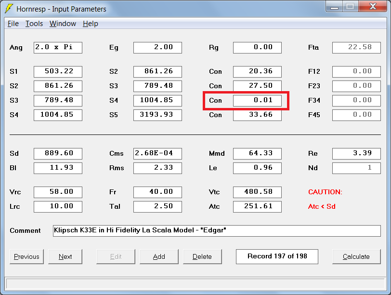Go to the Next record

pos(65,256)
